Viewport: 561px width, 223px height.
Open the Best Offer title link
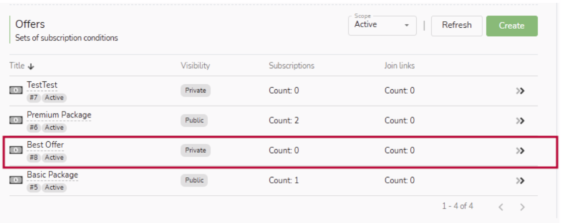tap(45, 145)
